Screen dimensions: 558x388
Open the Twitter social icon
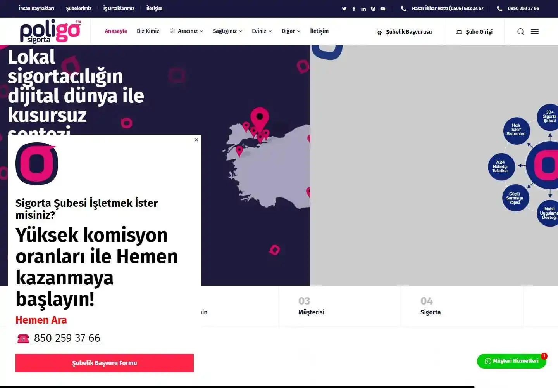[344, 9]
